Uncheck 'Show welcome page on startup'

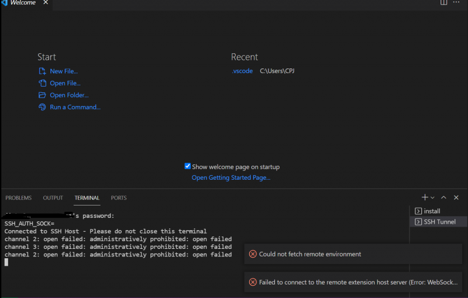pyautogui.click(x=188, y=166)
